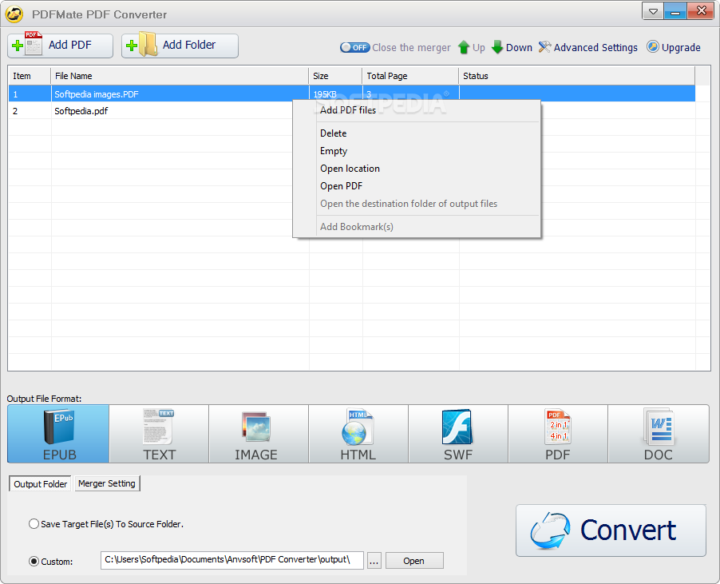The image size is (720, 584).
Task: Click the custom output path field
Action: tap(232, 560)
